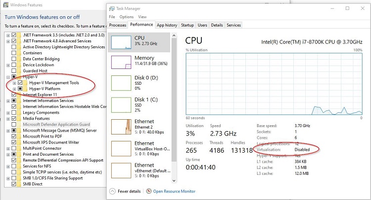Click sidebar scrollbar down arrow
The width and height of the screenshot is (371, 200).
coord(174,181)
